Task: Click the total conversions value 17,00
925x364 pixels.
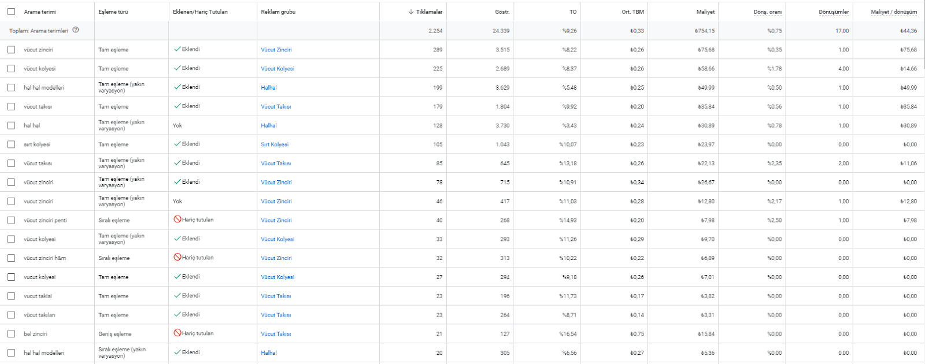Action: click(842, 31)
